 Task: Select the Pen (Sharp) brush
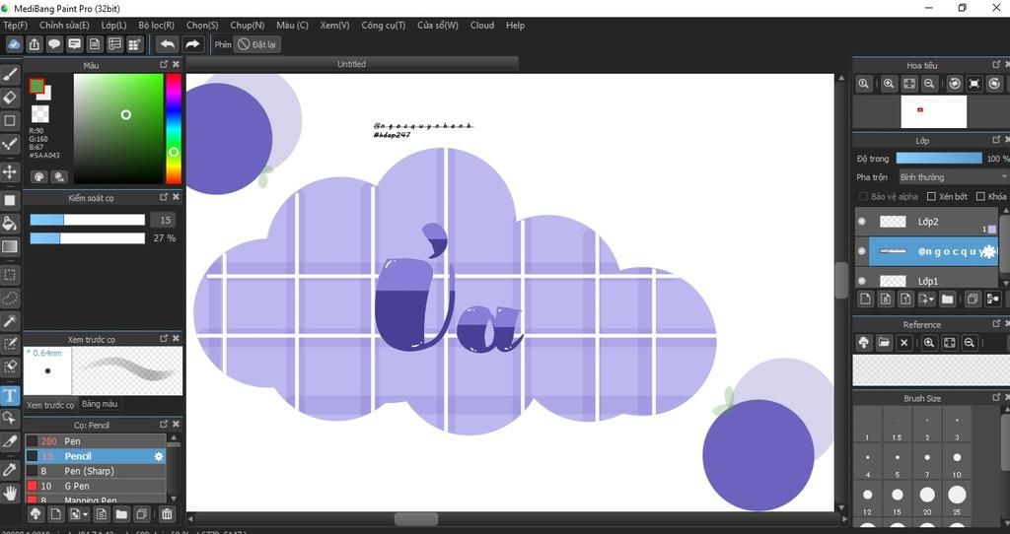[96, 471]
